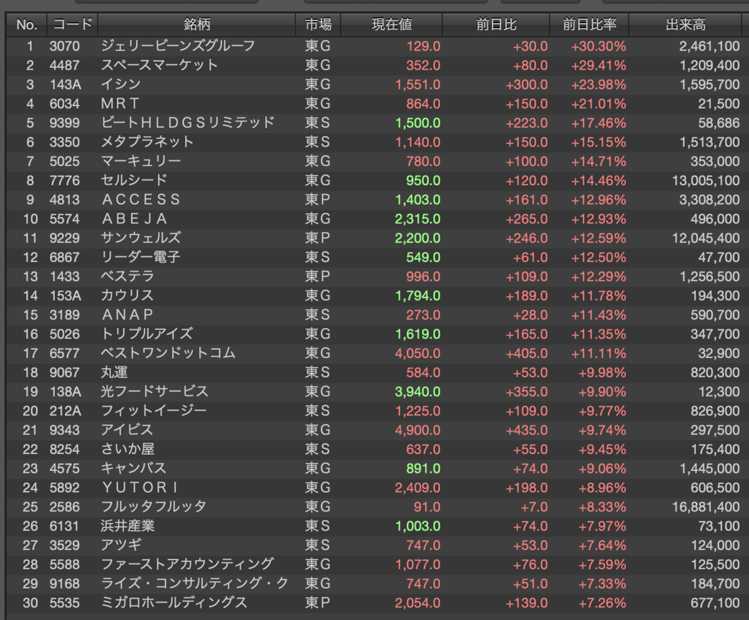Click the ベストワンドットコム stock name
The height and width of the screenshot is (620, 749).
(x=168, y=353)
